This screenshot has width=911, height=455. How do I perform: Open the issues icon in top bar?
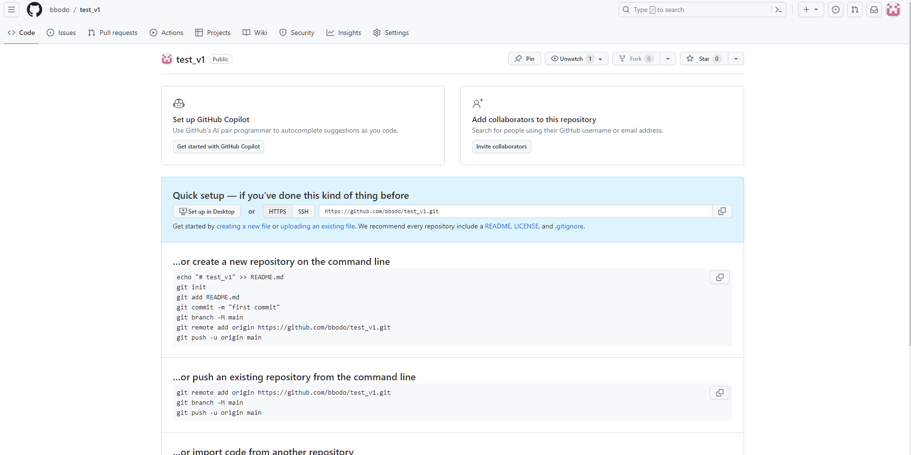click(836, 10)
